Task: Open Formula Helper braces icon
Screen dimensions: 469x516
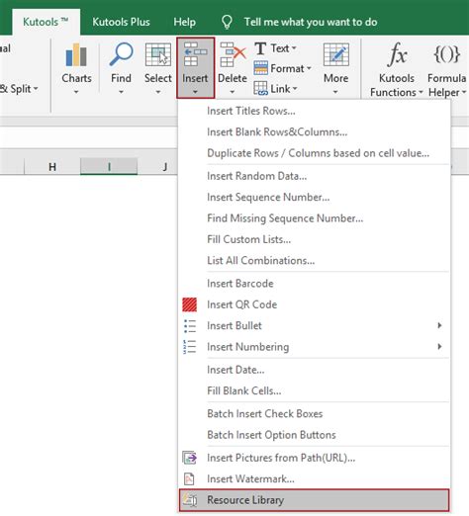Action: (x=446, y=54)
